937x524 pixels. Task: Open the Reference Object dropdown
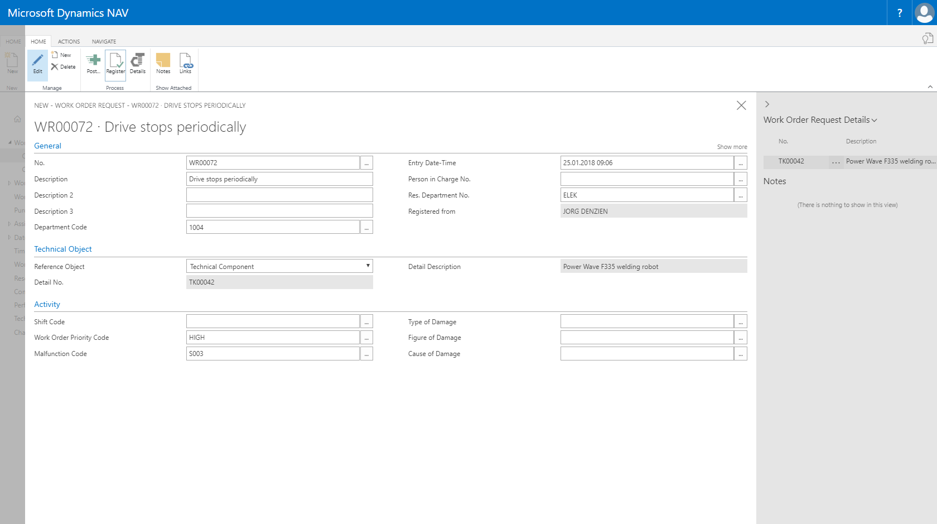point(368,266)
